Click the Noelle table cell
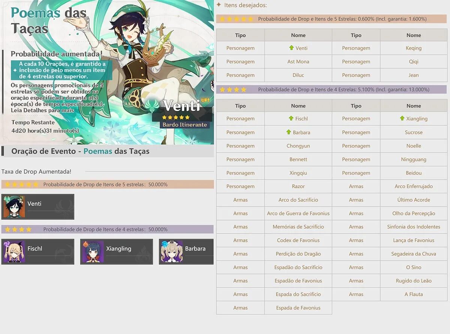 click(x=413, y=146)
